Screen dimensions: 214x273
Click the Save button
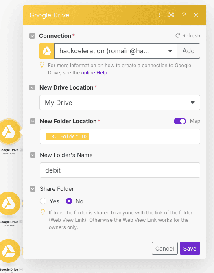tap(190, 248)
